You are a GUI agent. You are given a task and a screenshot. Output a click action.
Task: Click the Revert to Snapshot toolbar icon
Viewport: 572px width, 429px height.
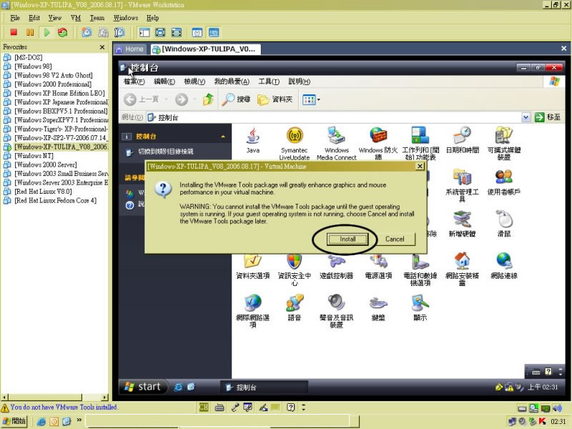(103, 32)
